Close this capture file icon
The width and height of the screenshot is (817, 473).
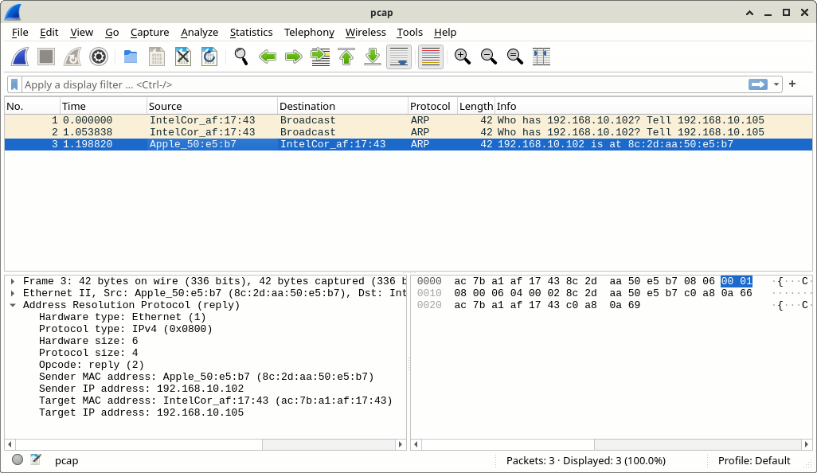183,57
